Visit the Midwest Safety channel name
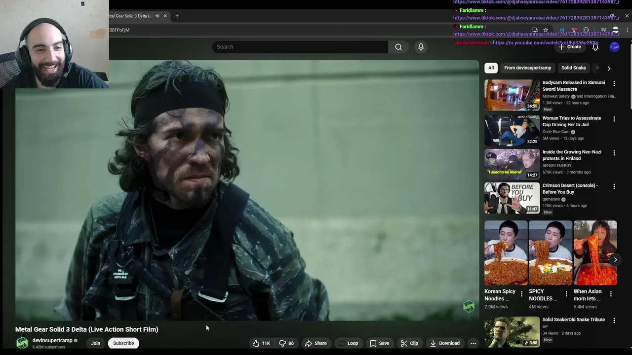Image resolution: width=632 pixels, height=355 pixels. tap(556, 96)
